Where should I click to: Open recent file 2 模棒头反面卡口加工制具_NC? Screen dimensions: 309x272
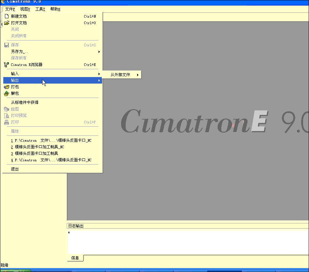53,147
